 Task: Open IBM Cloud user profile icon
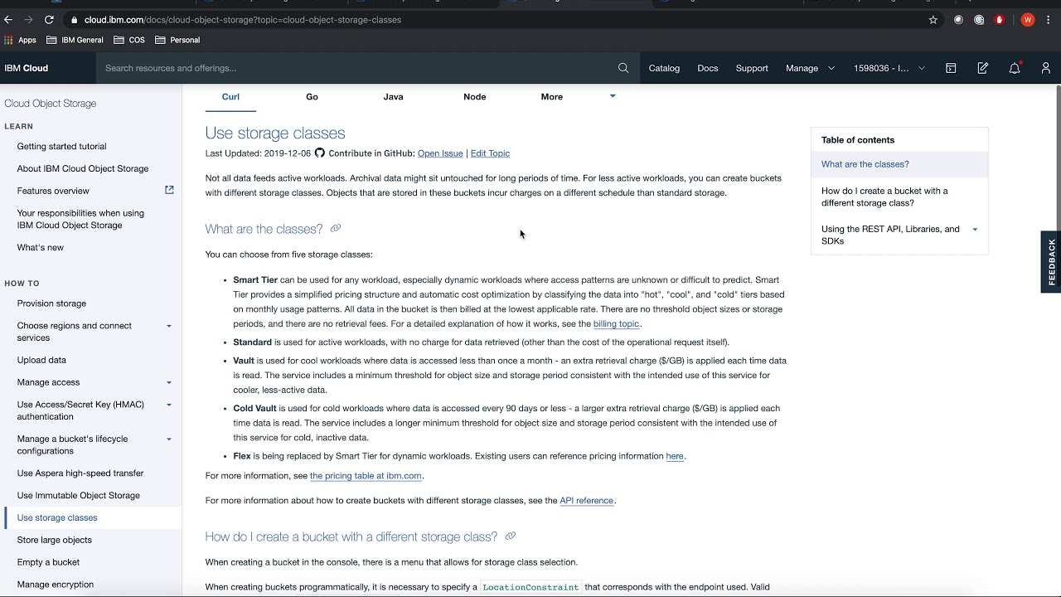coord(1046,68)
